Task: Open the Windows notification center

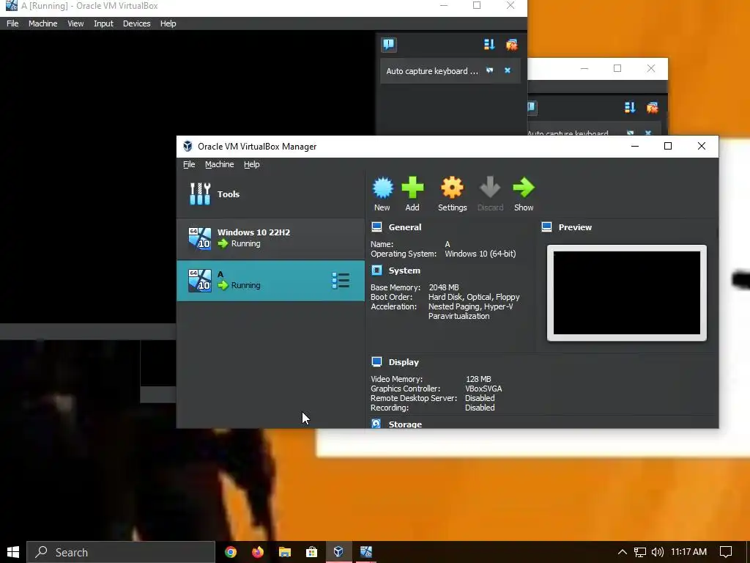Action: pos(726,552)
